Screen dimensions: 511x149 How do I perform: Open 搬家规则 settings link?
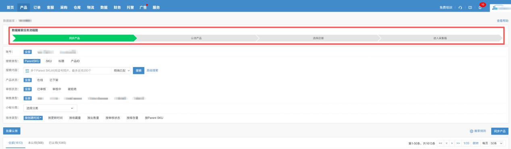click(478, 131)
